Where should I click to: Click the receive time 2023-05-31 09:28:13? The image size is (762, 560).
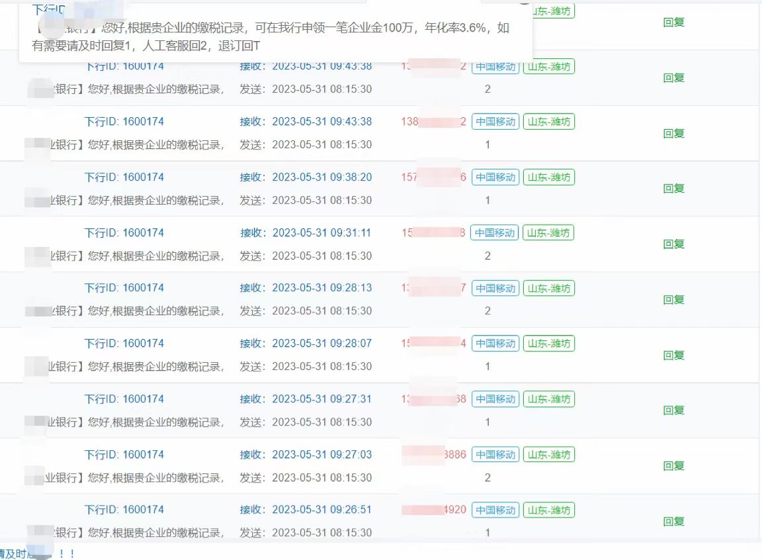321,288
